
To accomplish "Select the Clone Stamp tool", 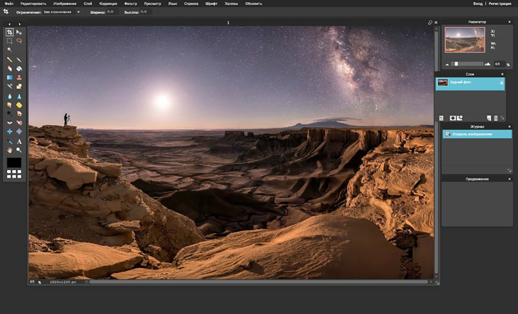I will tap(19, 78).
